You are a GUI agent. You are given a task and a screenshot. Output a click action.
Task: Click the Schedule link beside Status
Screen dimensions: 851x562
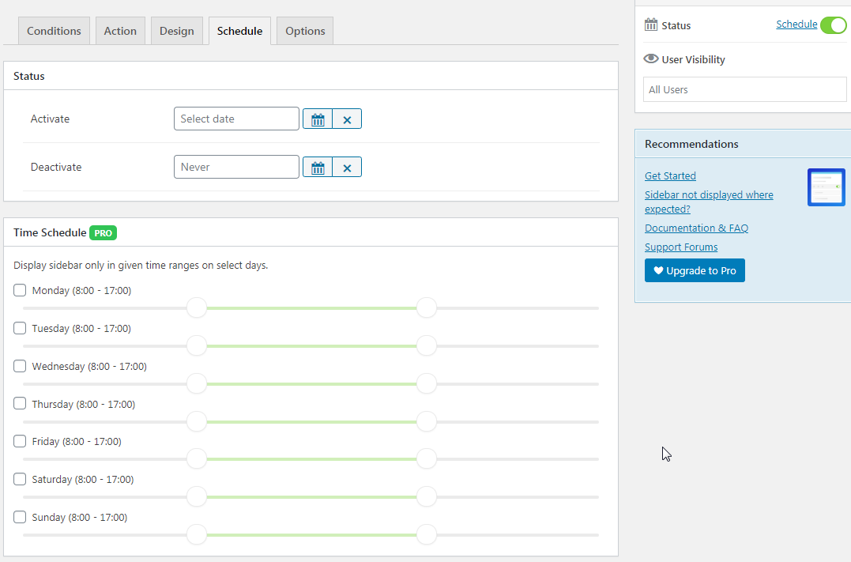click(x=796, y=25)
